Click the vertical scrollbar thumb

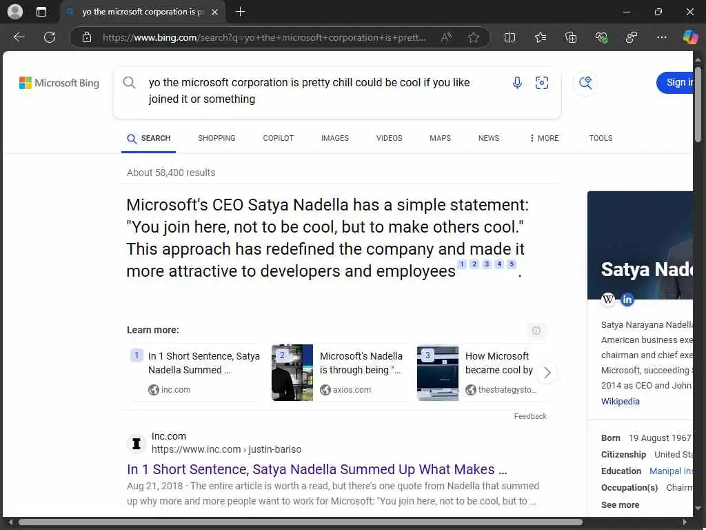pos(698,105)
